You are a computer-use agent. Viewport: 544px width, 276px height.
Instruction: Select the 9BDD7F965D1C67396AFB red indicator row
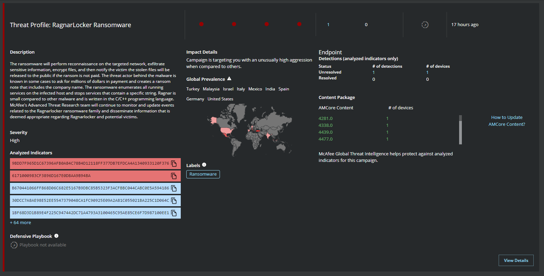[95, 164]
